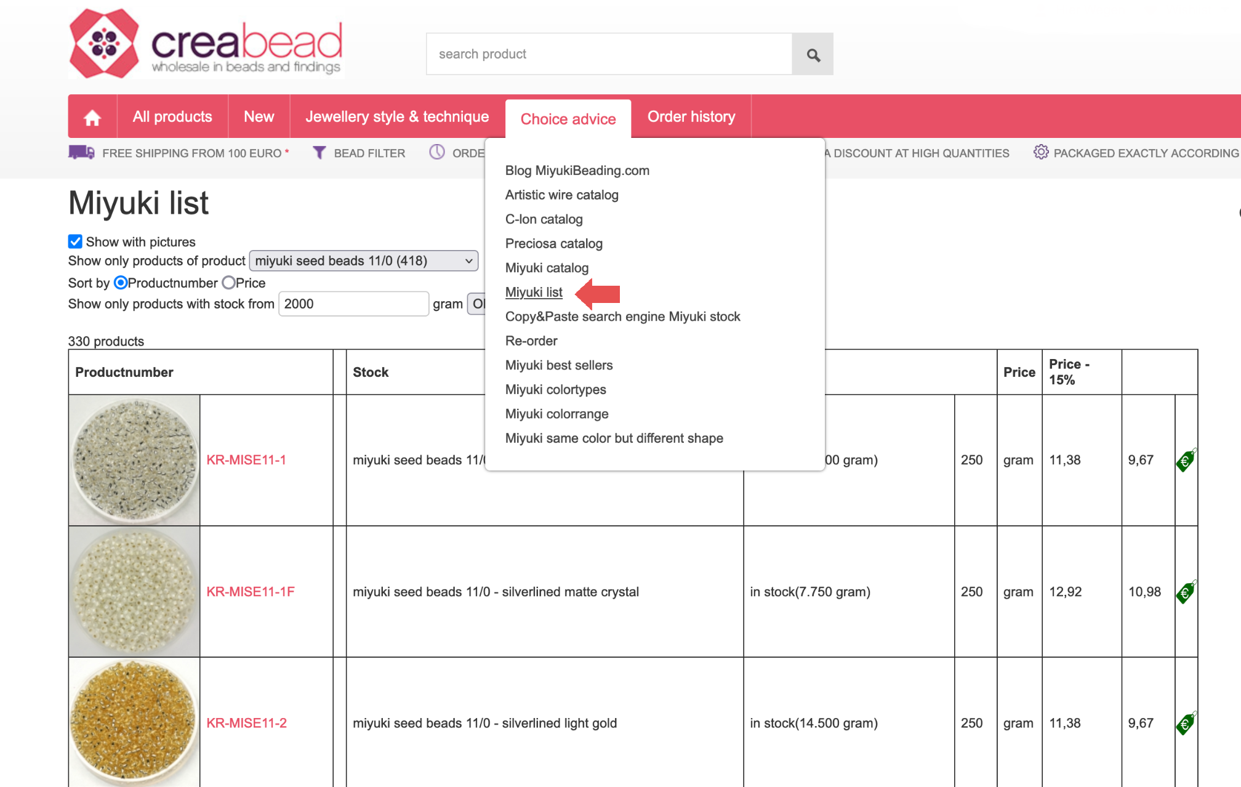Image resolution: width=1241 pixels, height=787 pixels.
Task: Select sort by Price radio button
Action: point(229,283)
